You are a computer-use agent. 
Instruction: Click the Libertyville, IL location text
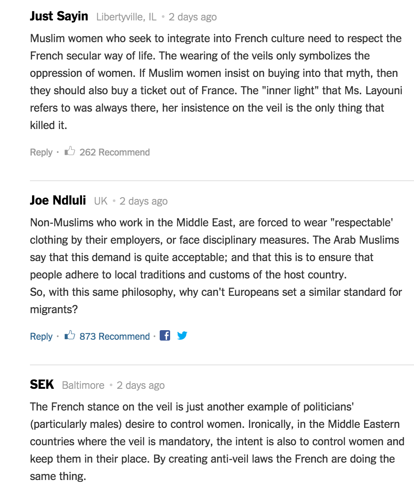pos(126,17)
